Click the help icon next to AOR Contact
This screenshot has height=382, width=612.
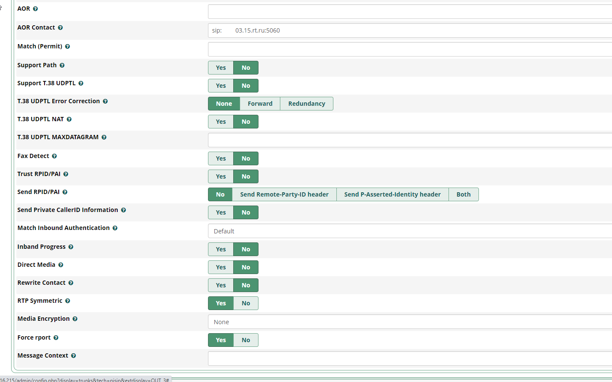[60, 28]
